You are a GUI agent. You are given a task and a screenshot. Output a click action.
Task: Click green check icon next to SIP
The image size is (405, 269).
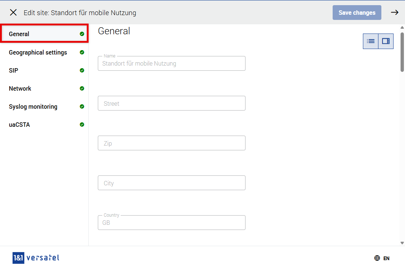point(82,70)
